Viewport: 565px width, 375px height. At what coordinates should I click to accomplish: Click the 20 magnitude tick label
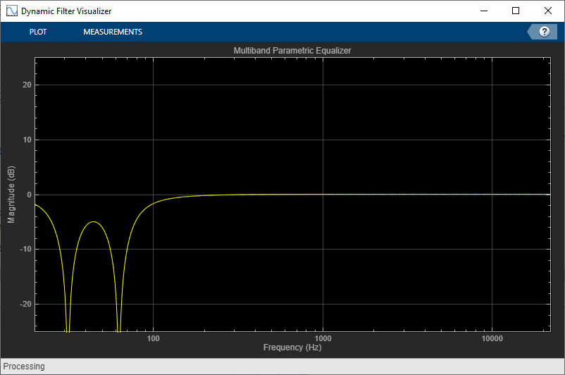click(x=27, y=85)
